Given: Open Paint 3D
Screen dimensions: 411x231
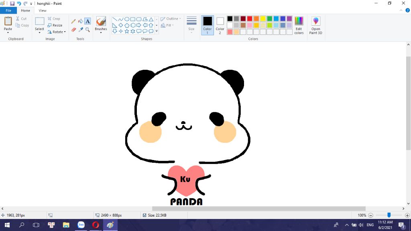Looking at the screenshot, I should pyautogui.click(x=315, y=25).
